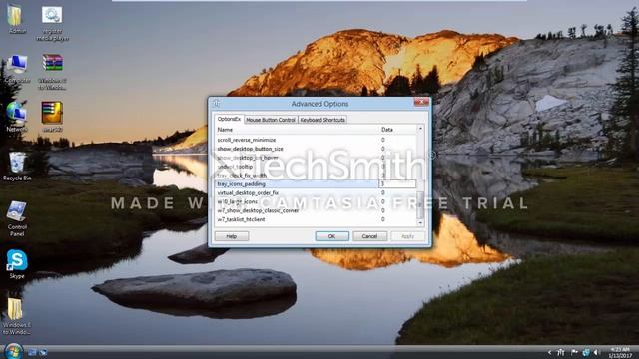The image size is (639, 359).
Task: Open the register media player desktop file
Action: click(52, 22)
